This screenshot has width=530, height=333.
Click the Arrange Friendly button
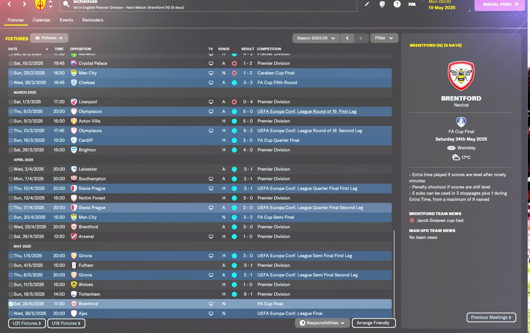(373, 323)
